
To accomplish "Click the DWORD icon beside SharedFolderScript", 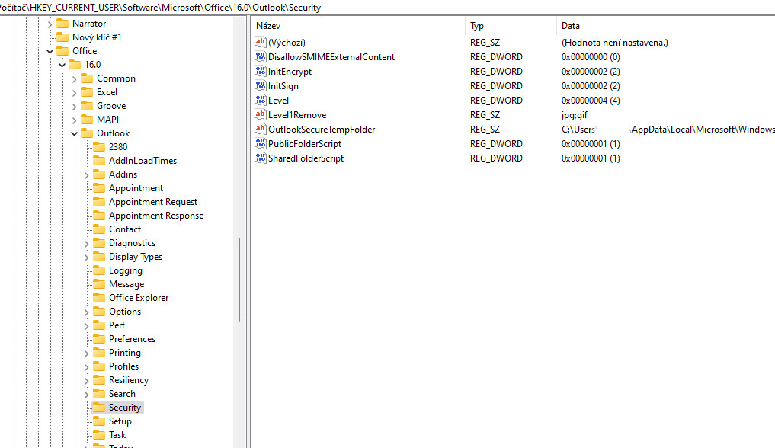I will (261, 158).
